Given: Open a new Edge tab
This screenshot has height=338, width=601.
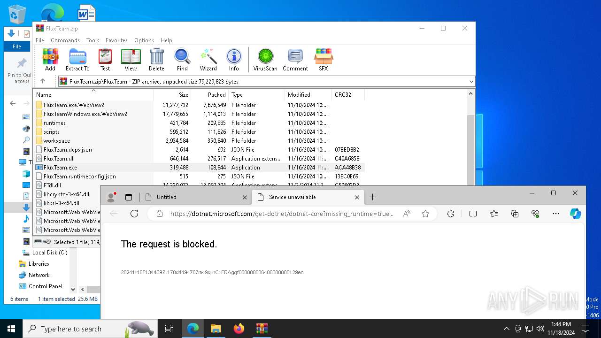Looking at the screenshot, I should 372,197.
